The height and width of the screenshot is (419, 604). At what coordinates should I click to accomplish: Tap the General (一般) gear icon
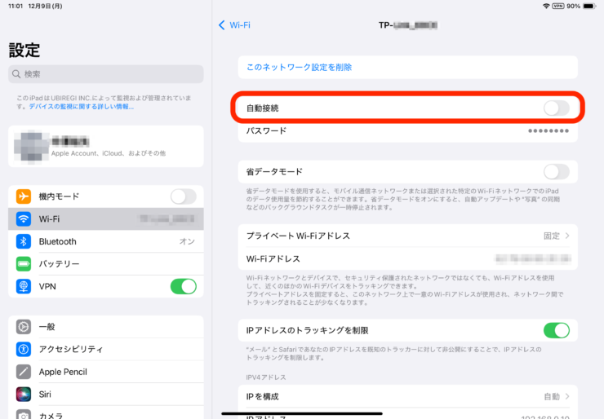[x=24, y=327]
